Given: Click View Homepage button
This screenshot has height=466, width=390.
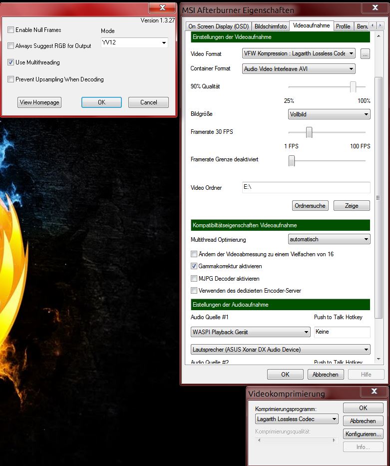Looking at the screenshot, I should [x=39, y=102].
